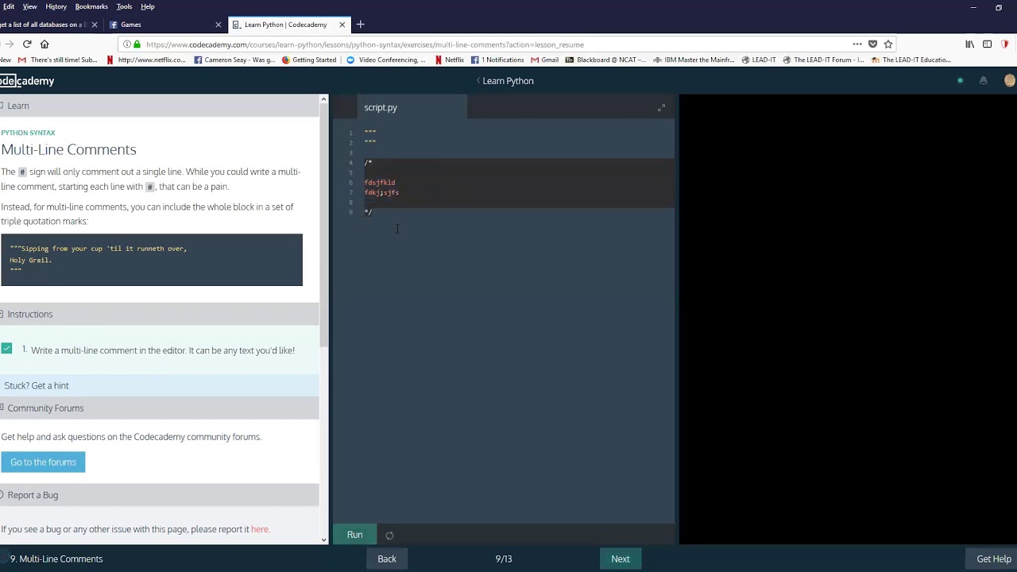Expand the Stuck? Get a hint panel
The width and height of the screenshot is (1017, 572).
(159, 385)
